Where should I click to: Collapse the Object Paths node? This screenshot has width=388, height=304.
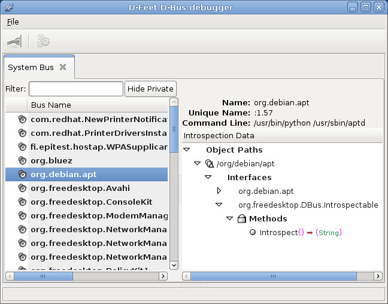click(x=187, y=150)
